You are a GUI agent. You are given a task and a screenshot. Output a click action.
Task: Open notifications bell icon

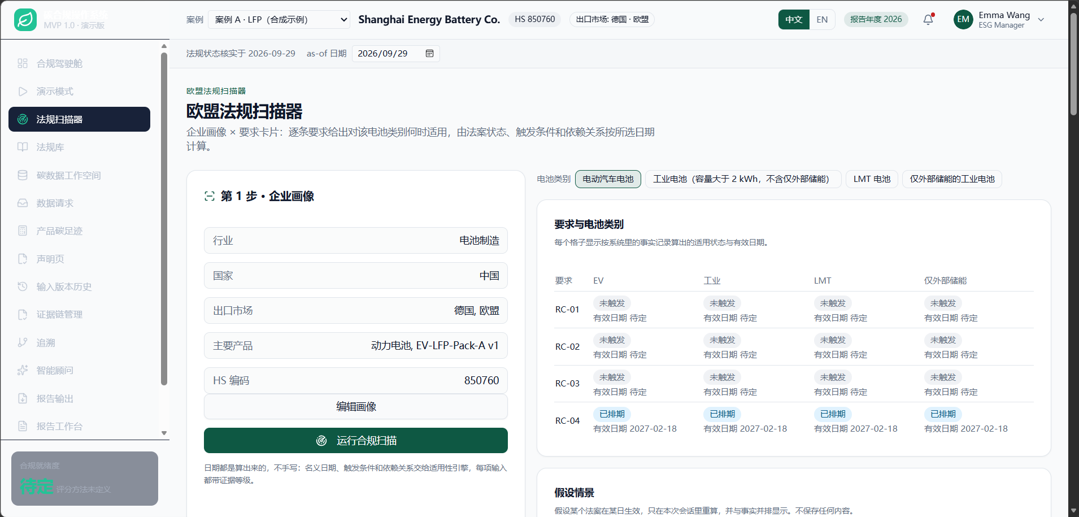(928, 19)
